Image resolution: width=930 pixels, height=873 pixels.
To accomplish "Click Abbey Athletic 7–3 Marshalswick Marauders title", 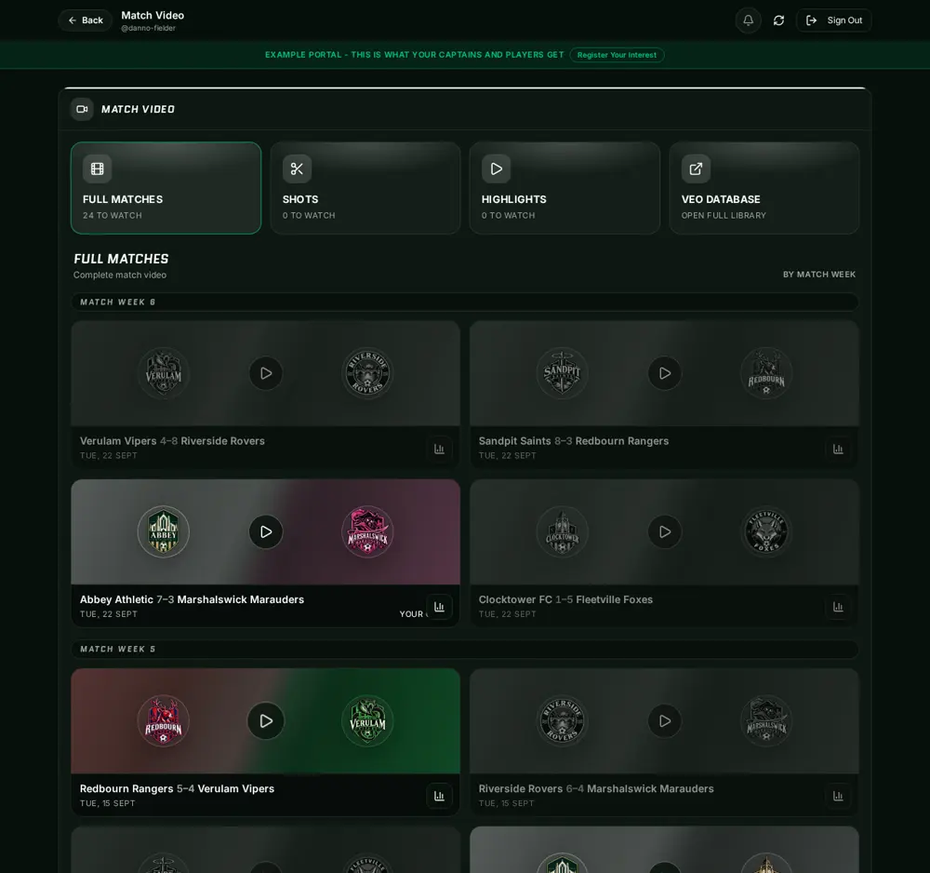I will pyautogui.click(x=193, y=599).
